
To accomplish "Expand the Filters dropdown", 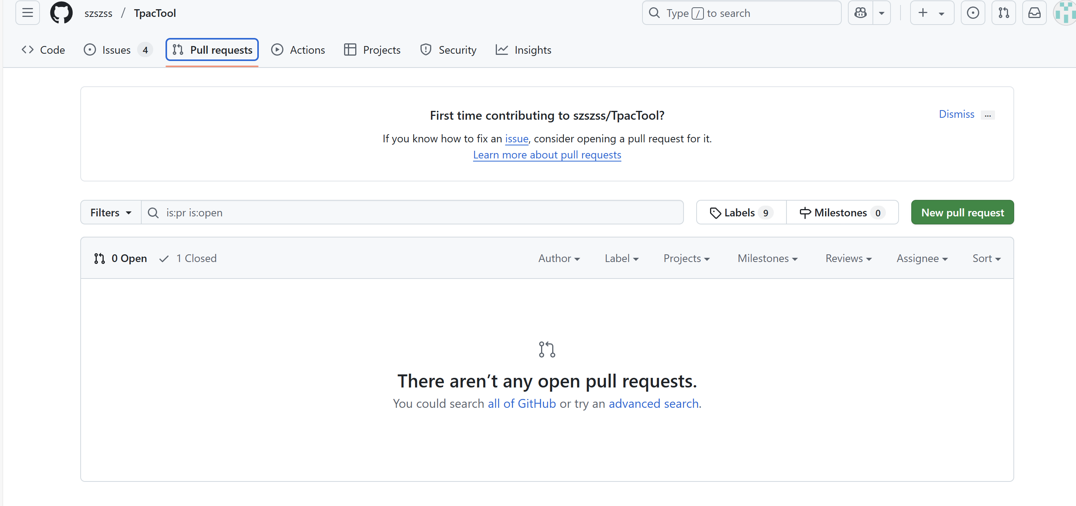I will coord(111,212).
